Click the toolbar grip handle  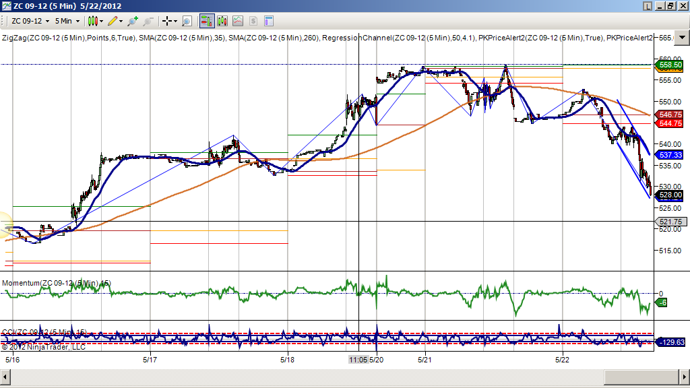(x=3, y=21)
